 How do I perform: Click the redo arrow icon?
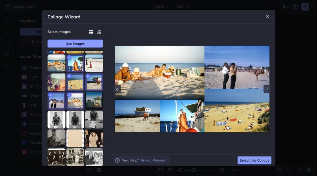pyautogui.click(x=299, y=170)
